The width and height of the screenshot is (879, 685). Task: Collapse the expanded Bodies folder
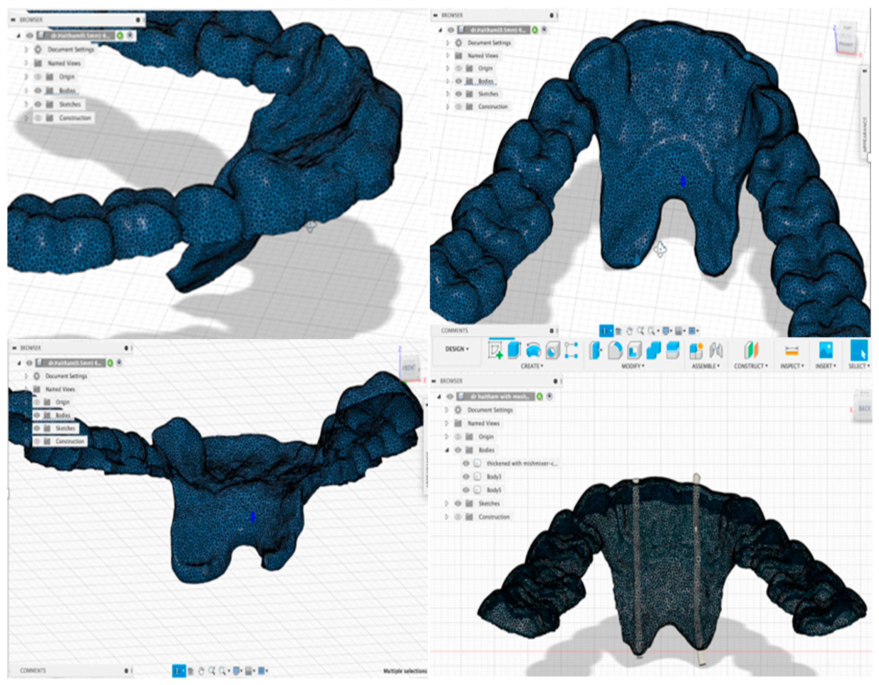pos(447,450)
